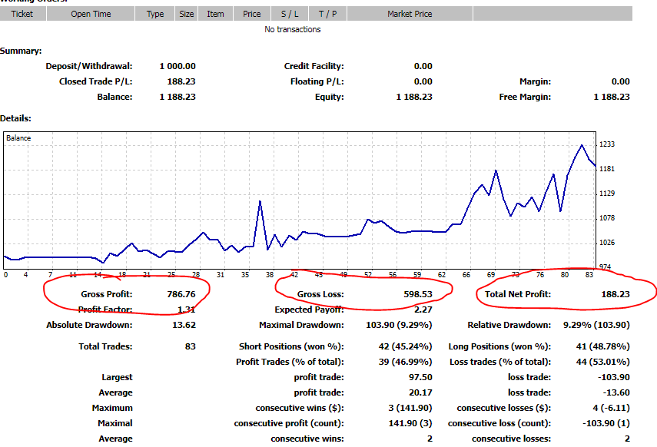Click the No transactions row text
Viewport: 657px width, 447px height.
click(x=292, y=29)
